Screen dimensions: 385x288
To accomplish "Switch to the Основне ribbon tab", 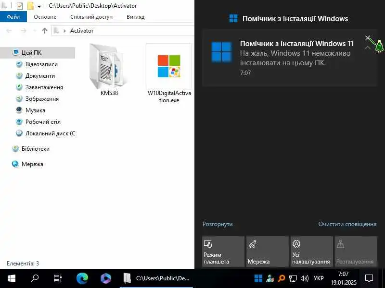I will coord(45,17).
